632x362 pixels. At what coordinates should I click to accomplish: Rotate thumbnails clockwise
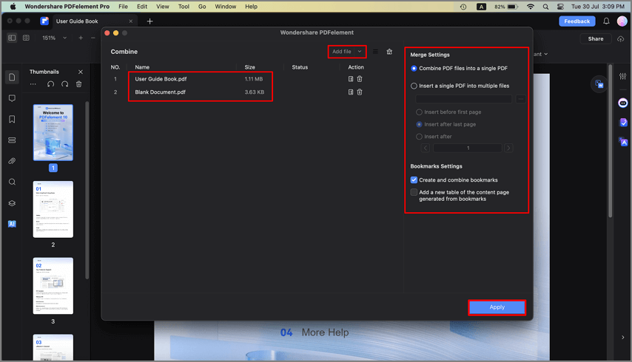point(65,84)
